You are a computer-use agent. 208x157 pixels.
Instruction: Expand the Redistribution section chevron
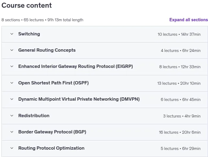pyautogui.click(x=12, y=116)
